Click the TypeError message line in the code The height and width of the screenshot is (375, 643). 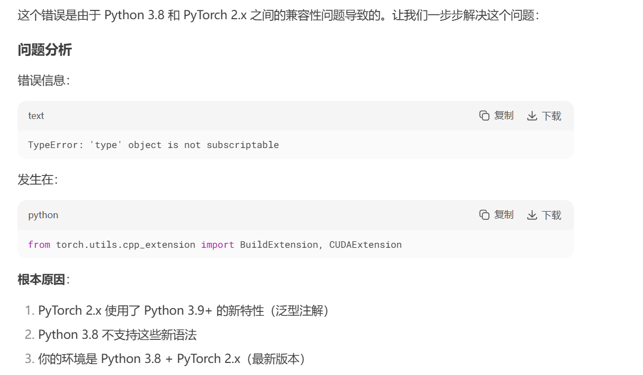point(153,145)
